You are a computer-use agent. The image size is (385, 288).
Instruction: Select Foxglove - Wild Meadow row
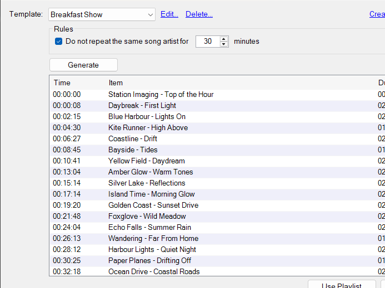click(217, 217)
